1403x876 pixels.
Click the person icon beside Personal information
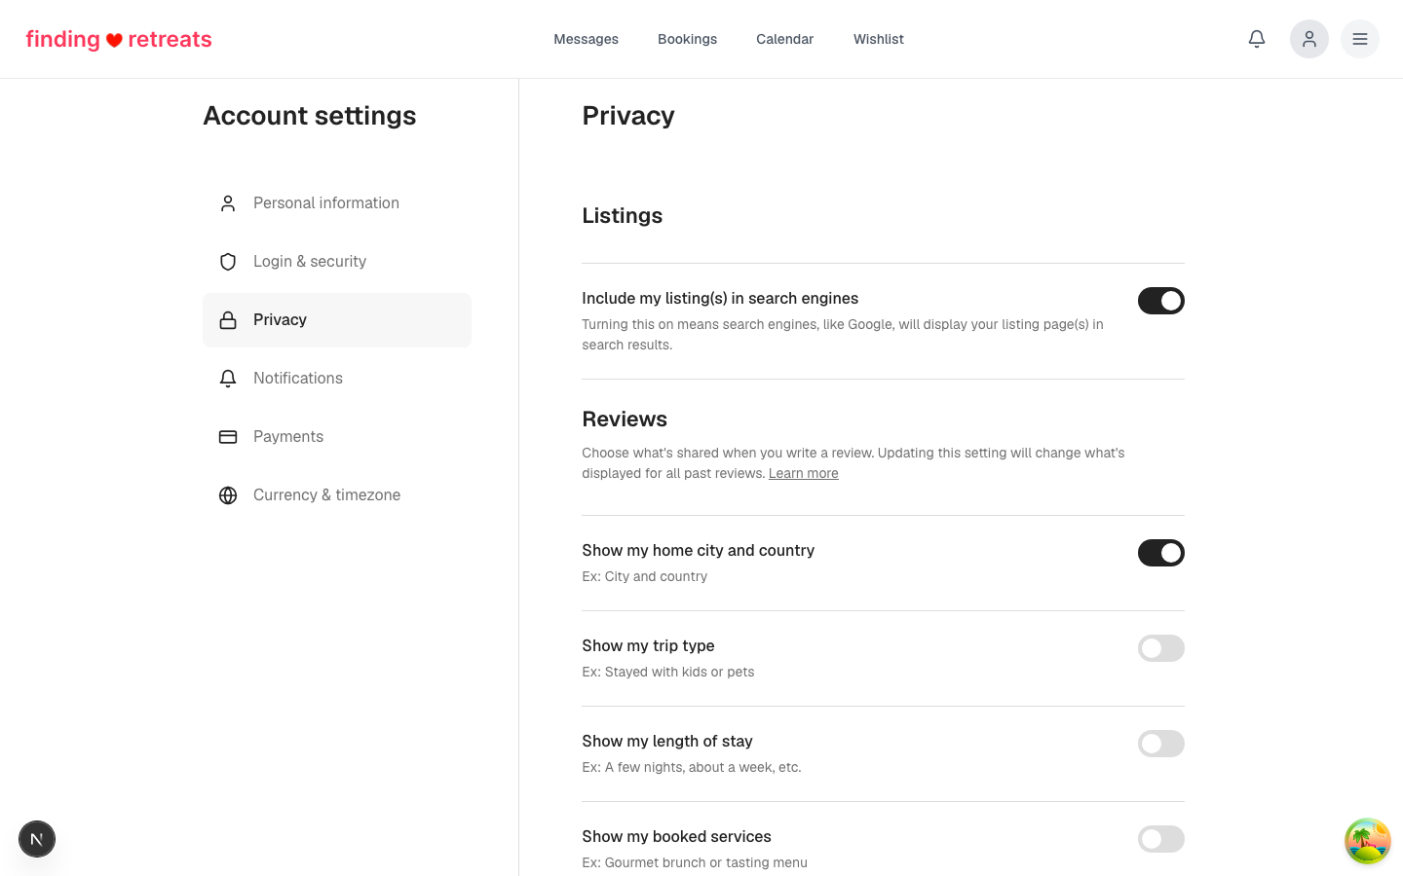point(228,203)
